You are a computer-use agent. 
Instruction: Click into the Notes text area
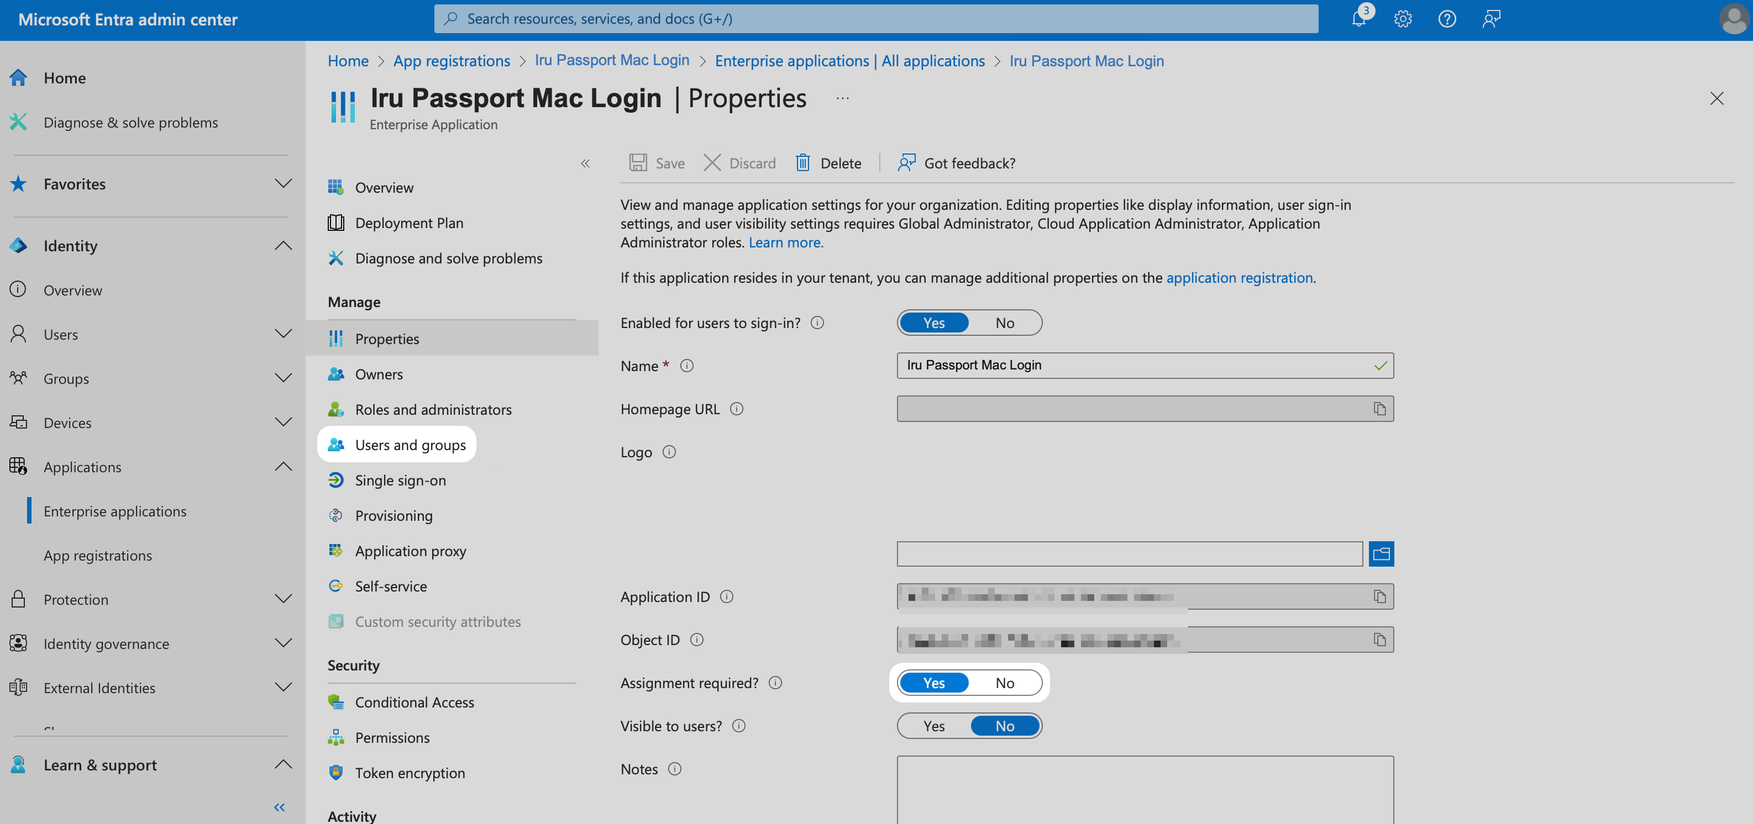(1145, 789)
